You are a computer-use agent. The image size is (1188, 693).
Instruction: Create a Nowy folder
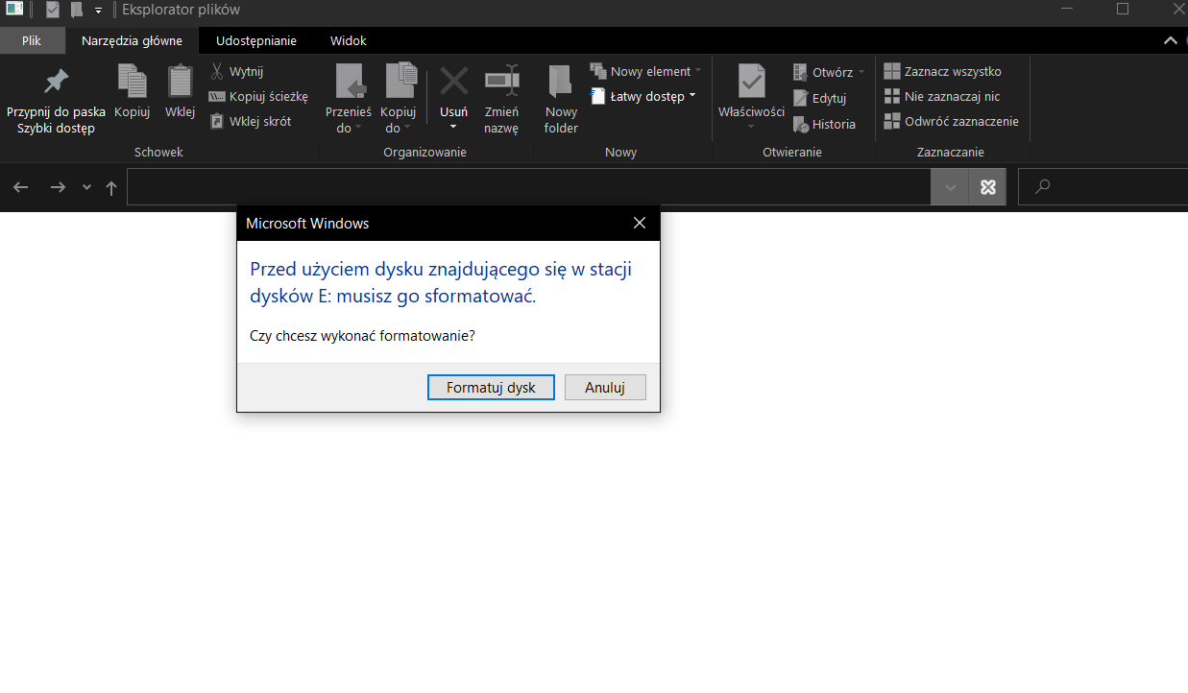[561, 99]
